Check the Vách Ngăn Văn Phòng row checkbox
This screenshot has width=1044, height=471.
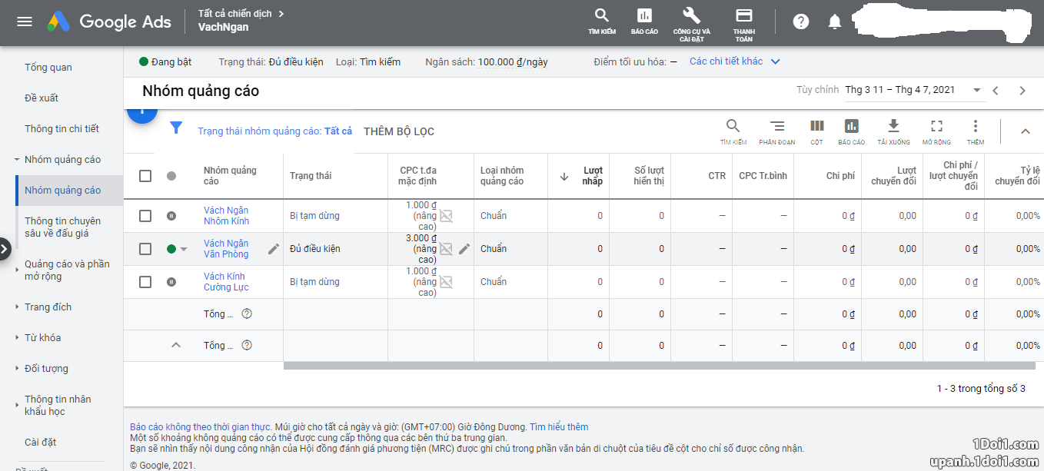click(145, 249)
